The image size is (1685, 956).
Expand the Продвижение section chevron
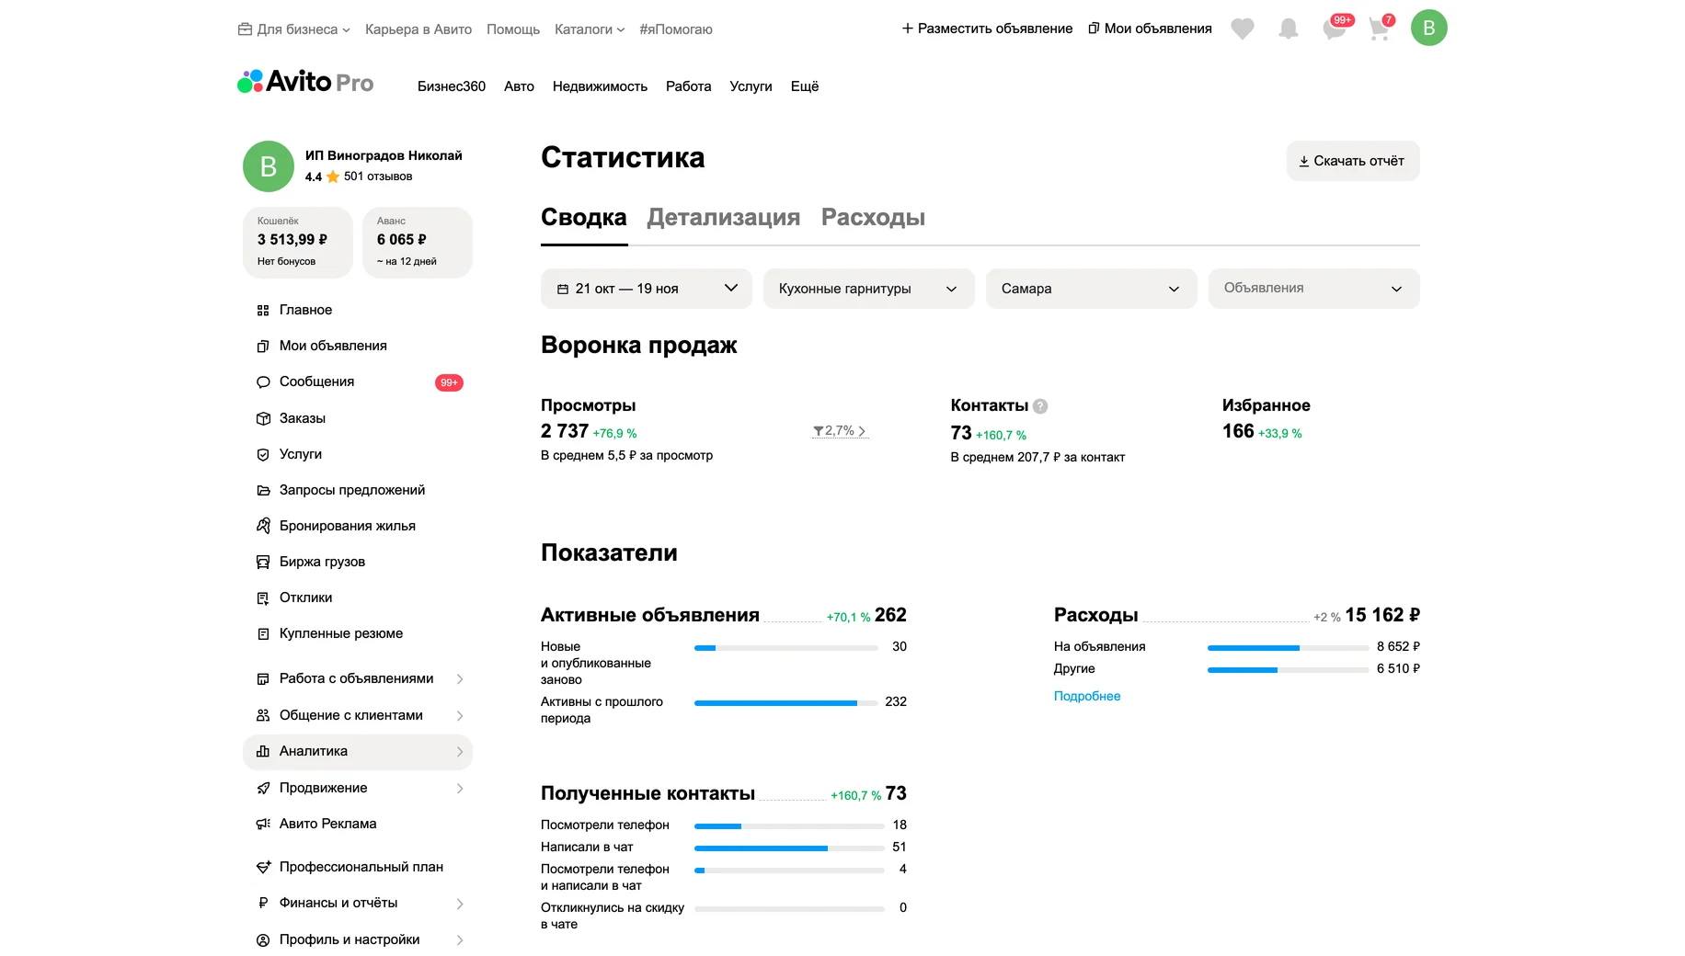(460, 789)
